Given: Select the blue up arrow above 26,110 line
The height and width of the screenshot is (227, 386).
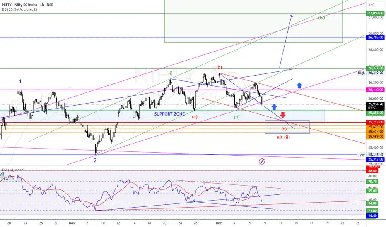Looking at the screenshot, I should click(x=299, y=85).
